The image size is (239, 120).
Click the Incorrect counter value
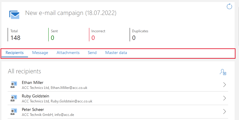coord(93,38)
